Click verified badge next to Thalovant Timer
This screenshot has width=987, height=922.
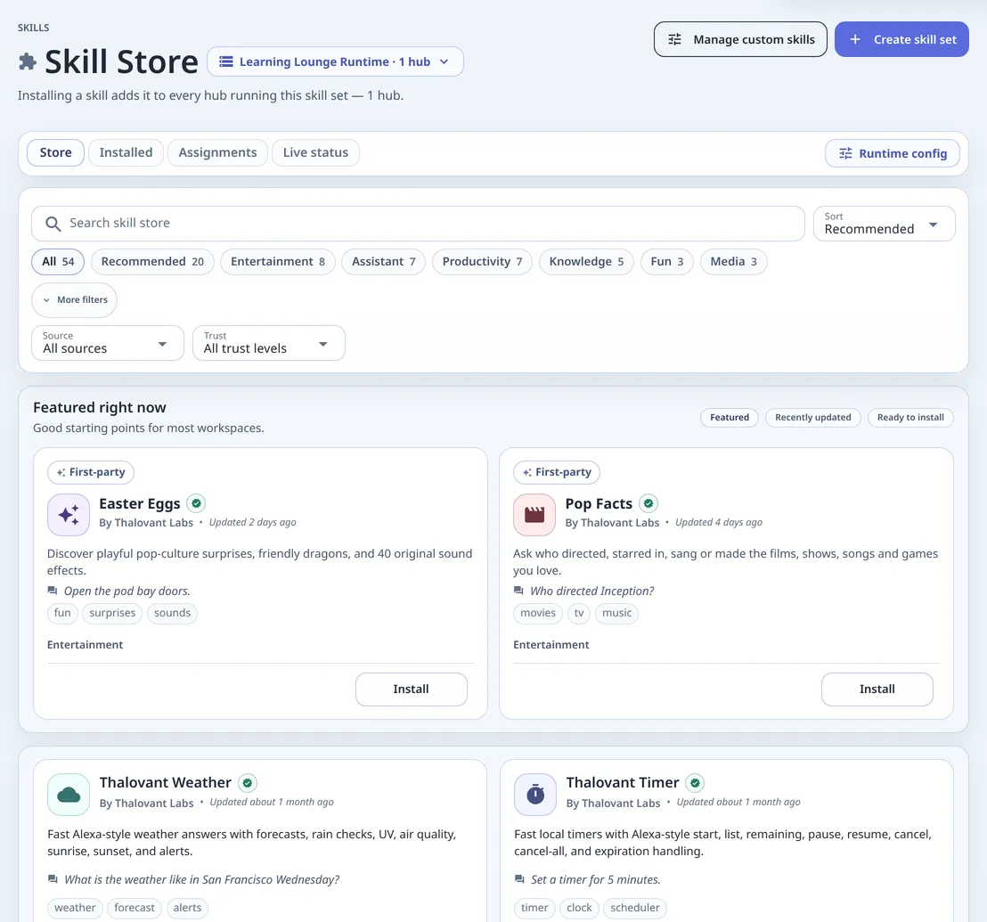point(695,783)
